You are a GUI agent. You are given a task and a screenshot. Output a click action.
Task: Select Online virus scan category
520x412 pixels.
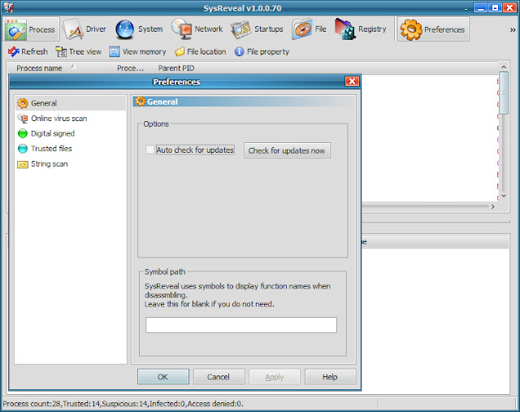click(x=71, y=119)
